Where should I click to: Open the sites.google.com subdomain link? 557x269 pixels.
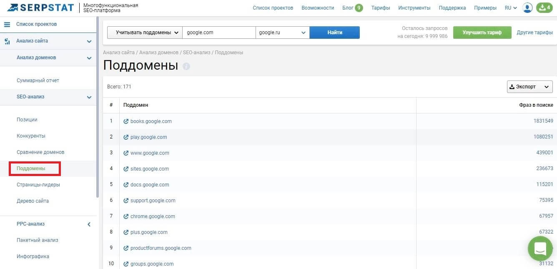click(x=150, y=169)
